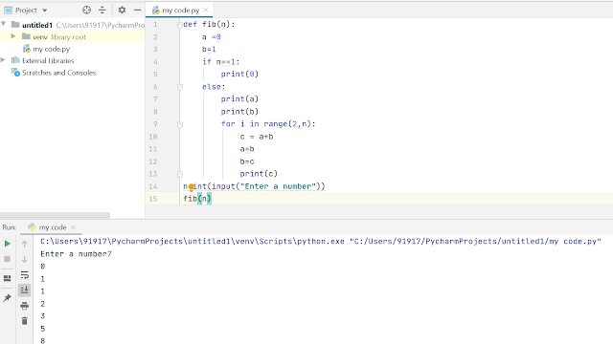Click on print(c) code at line 13
This screenshot has width=613, height=344.
coord(259,174)
